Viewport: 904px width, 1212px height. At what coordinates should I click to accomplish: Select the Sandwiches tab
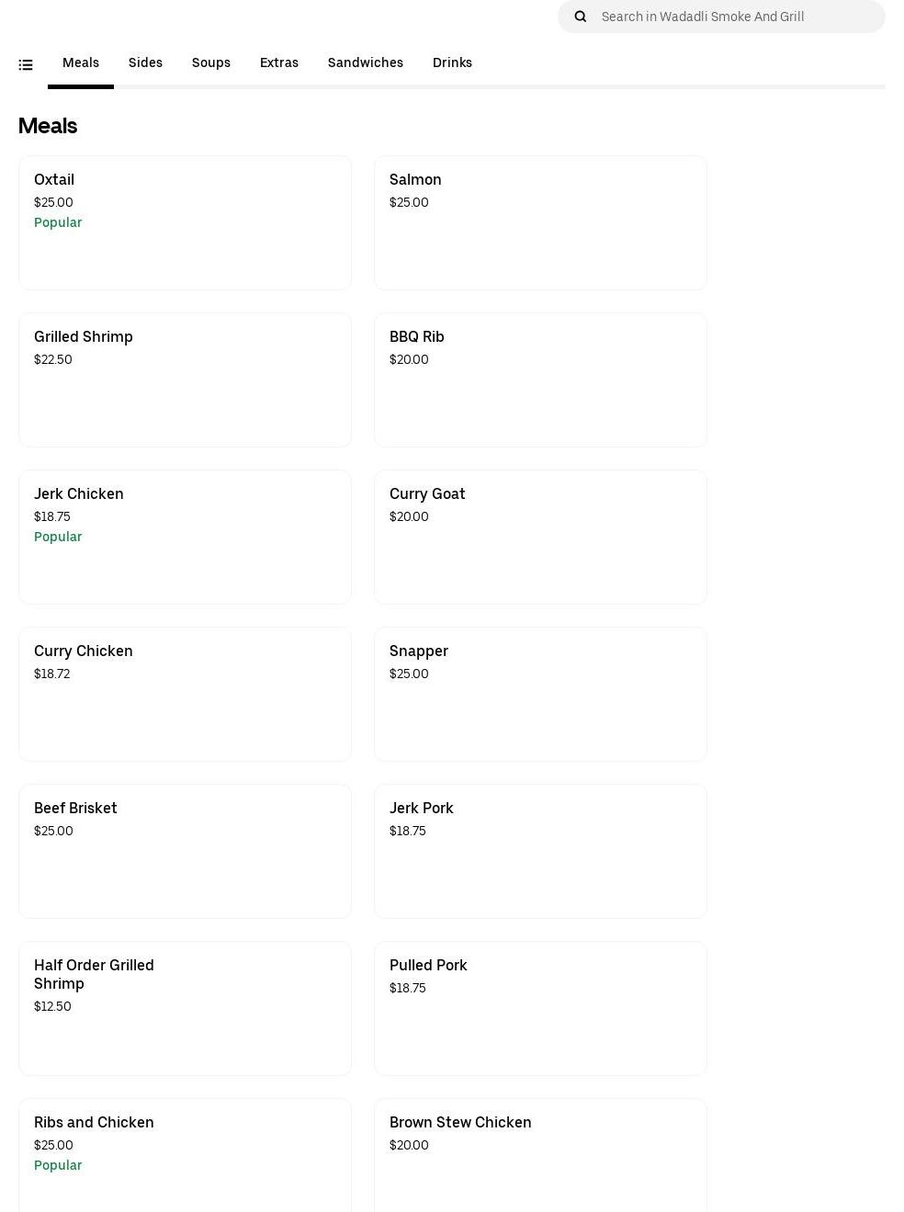click(x=366, y=62)
